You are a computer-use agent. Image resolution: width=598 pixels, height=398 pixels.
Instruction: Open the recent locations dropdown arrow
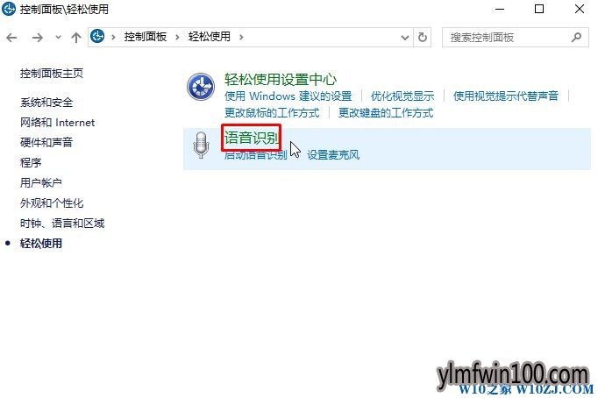click(x=58, y=38)
